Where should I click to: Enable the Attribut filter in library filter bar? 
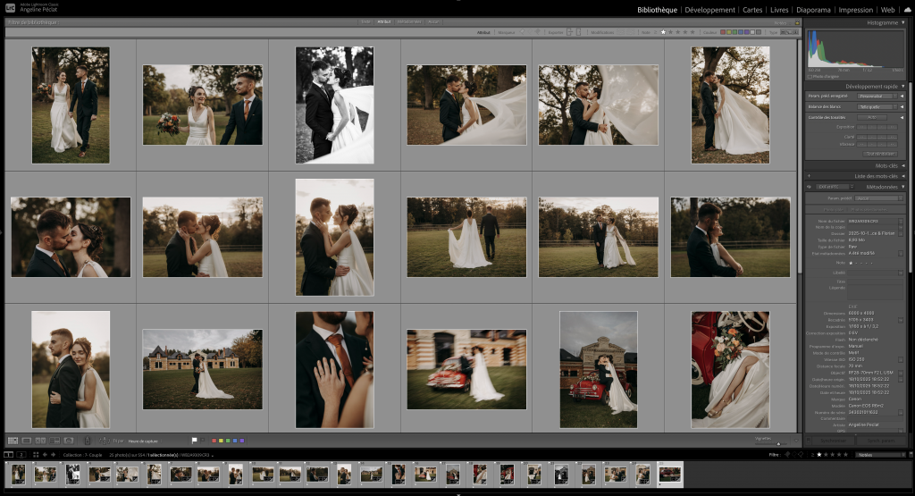384,21
